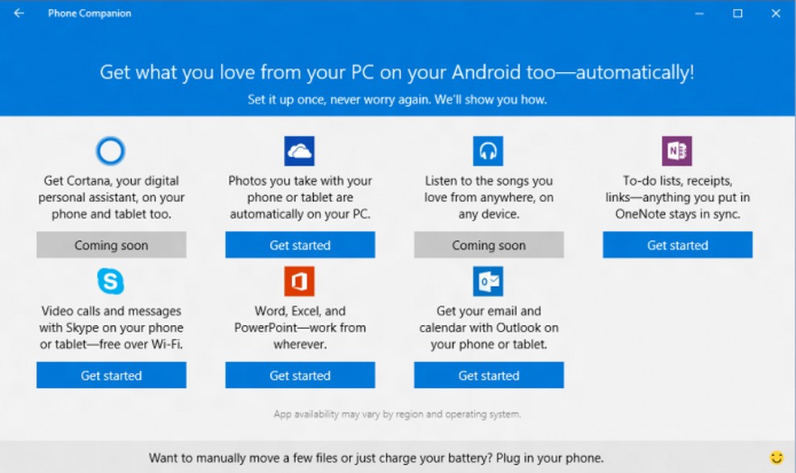Click the Cortana circle icon
This screenshot has width=796, height=473.
[111, 150]
